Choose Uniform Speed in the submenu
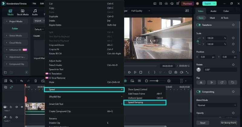 tap(145, 98)
